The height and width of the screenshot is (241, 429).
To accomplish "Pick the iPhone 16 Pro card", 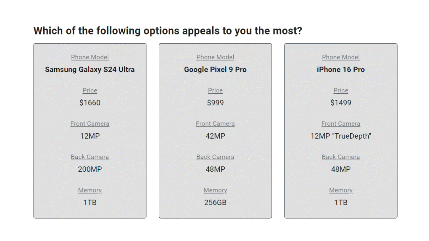I will coord(341,131).
